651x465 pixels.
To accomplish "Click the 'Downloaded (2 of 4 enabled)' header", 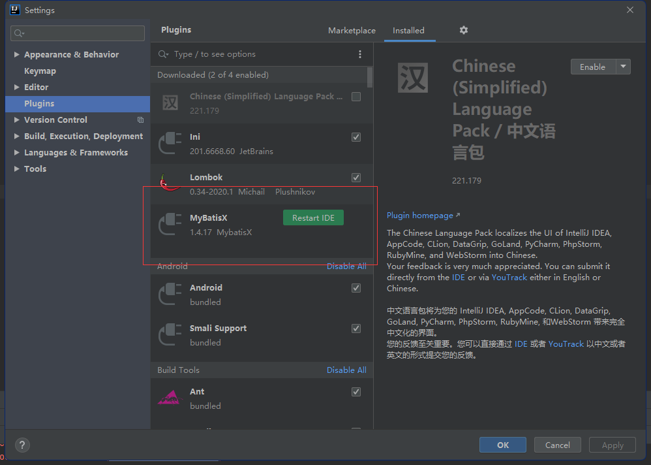I will click(x=213, y=75).
